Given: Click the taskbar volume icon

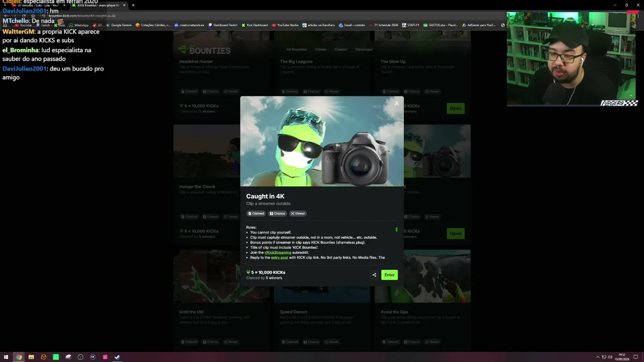Looking at the screenshot, I should pos(610,357).
